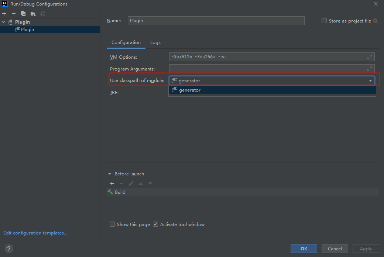Image resolution: width=384 pixels, height=257 pixels.
Task: Remove the selected configuration
Action: 14,14
